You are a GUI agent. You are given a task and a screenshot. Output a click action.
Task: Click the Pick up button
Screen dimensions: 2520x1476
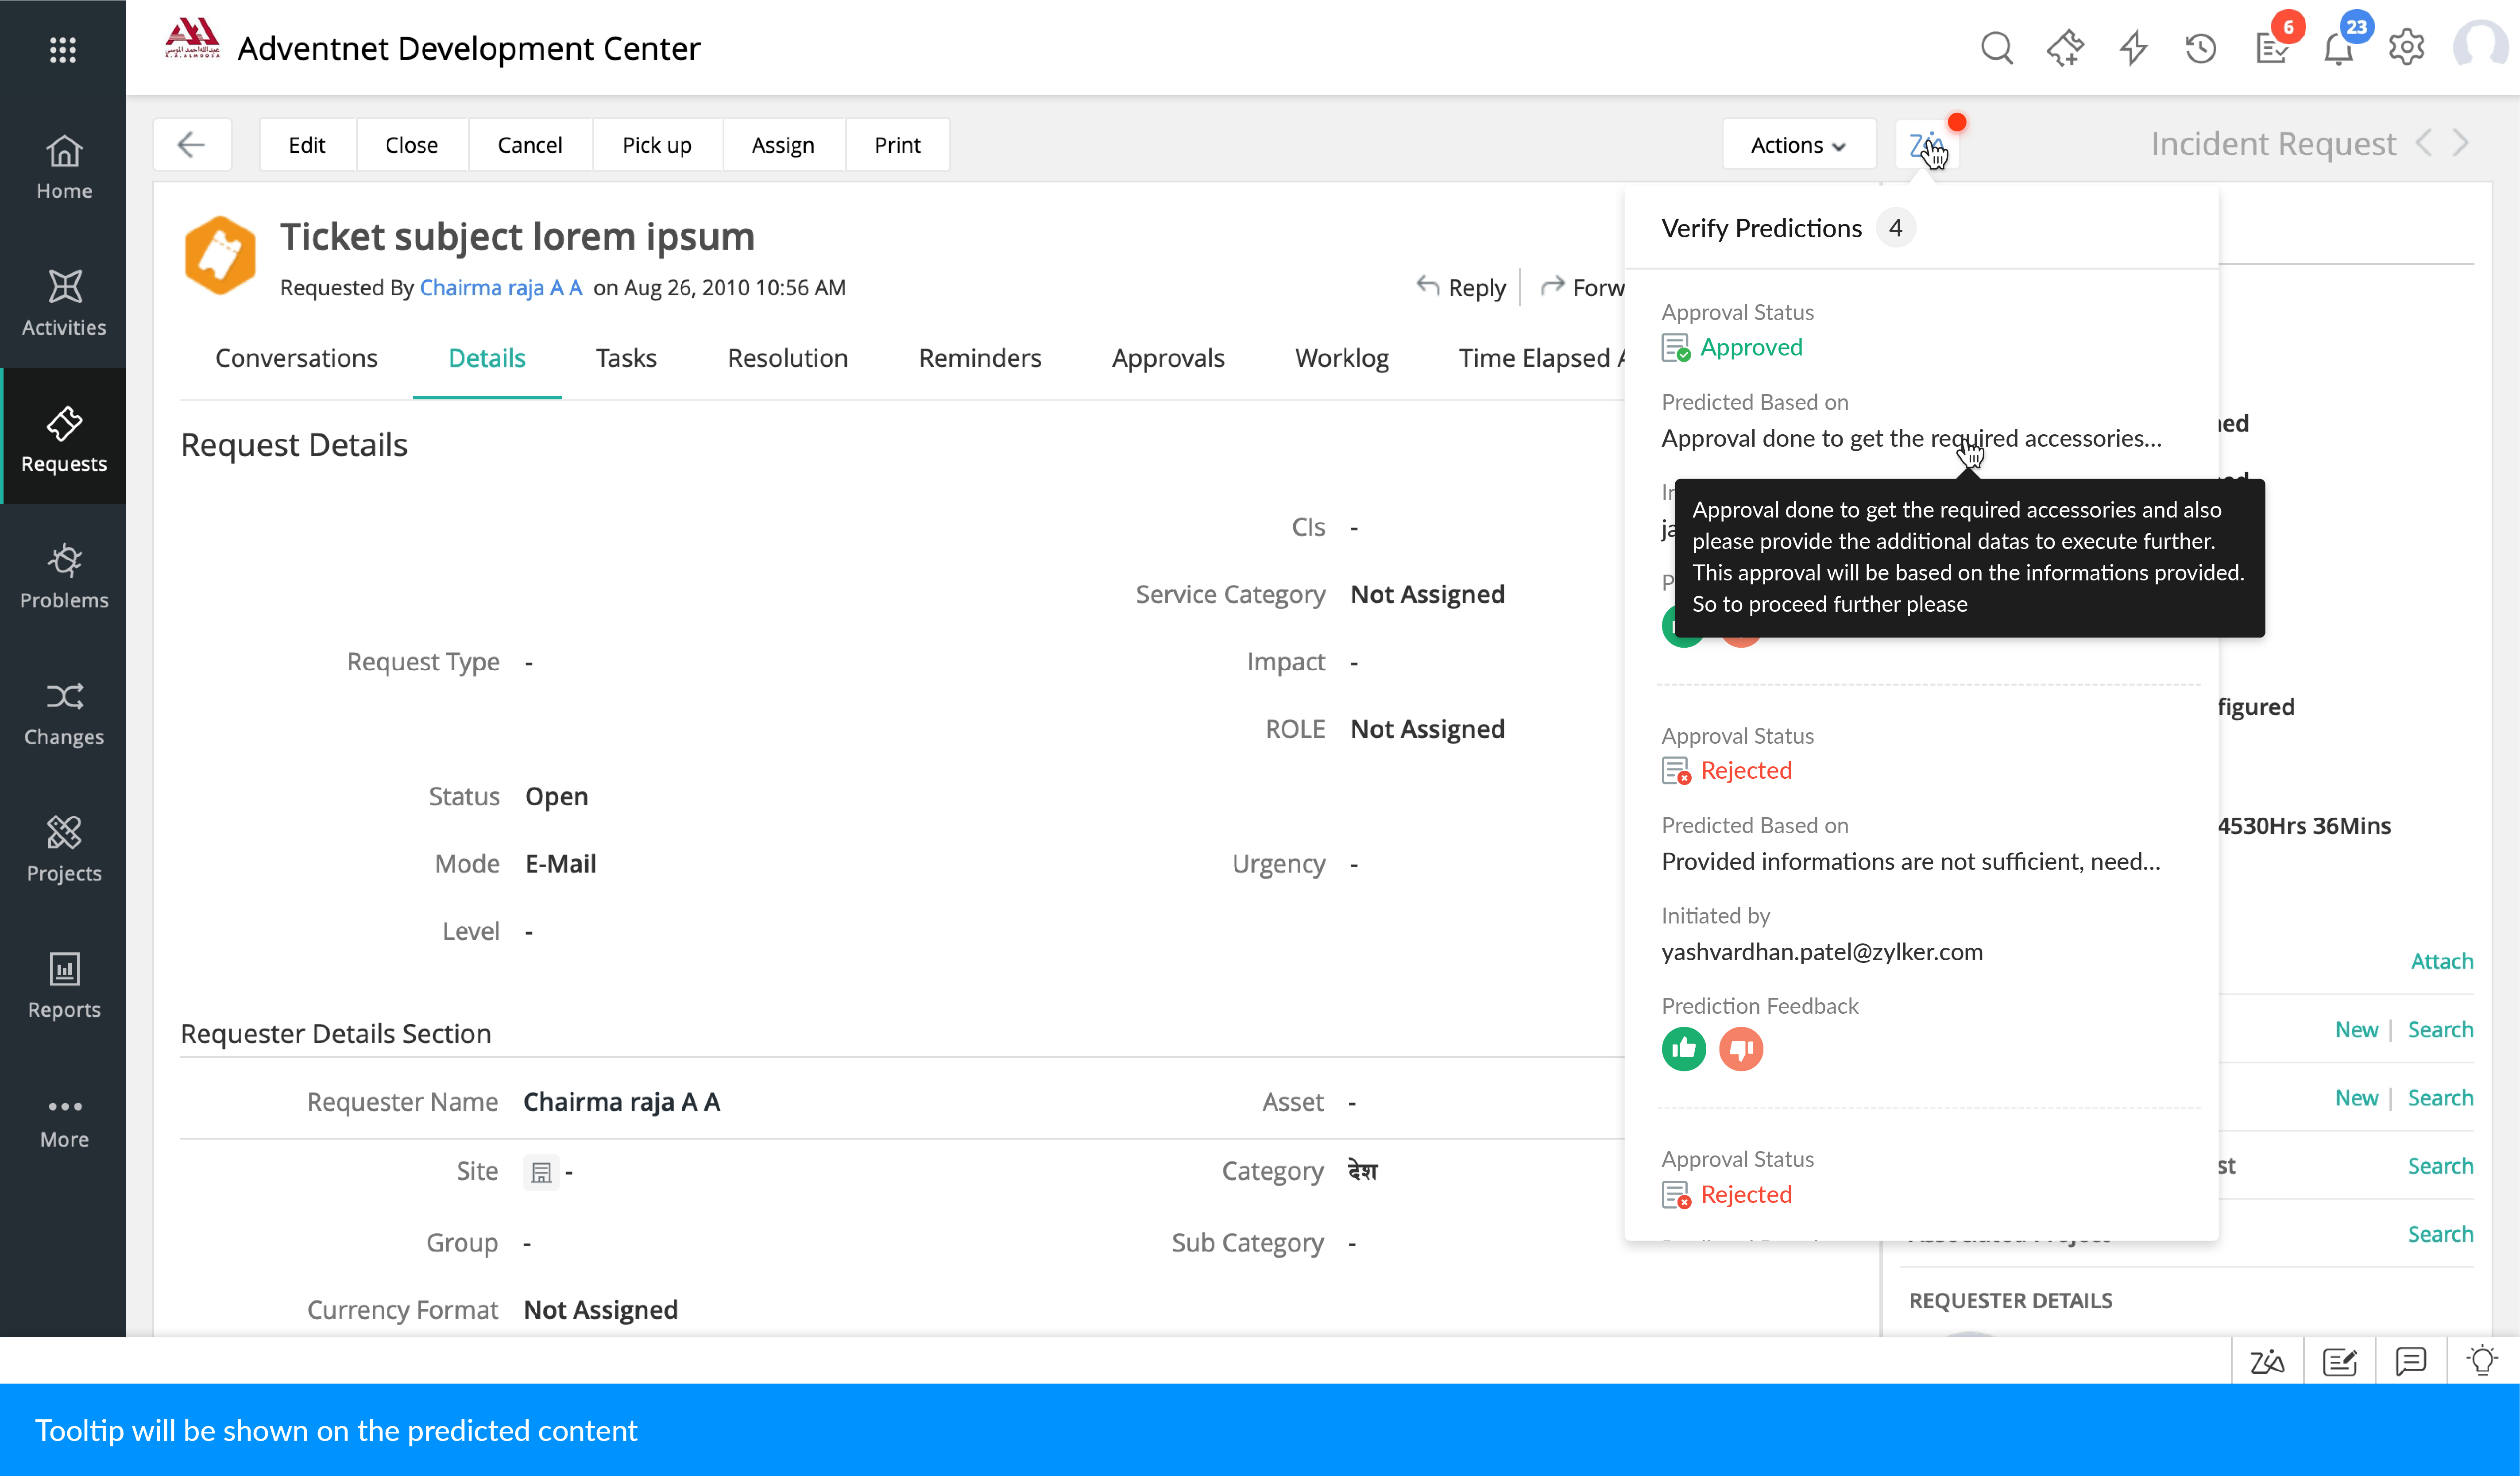click(x=657, y=145)
